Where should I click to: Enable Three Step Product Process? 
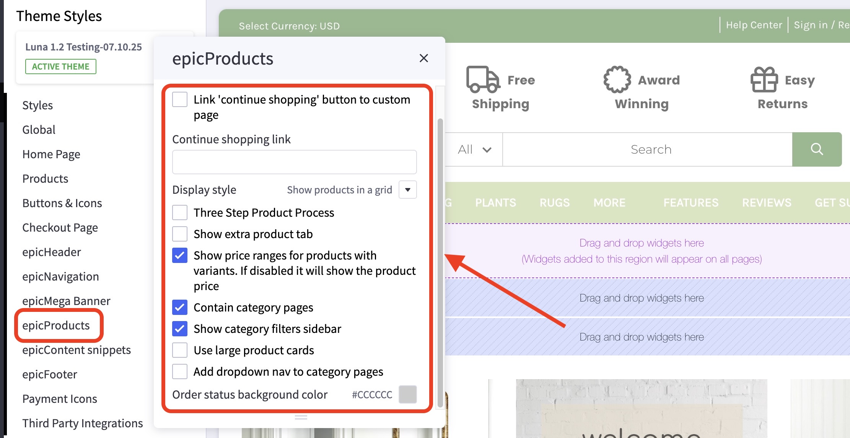coord(179,213)
